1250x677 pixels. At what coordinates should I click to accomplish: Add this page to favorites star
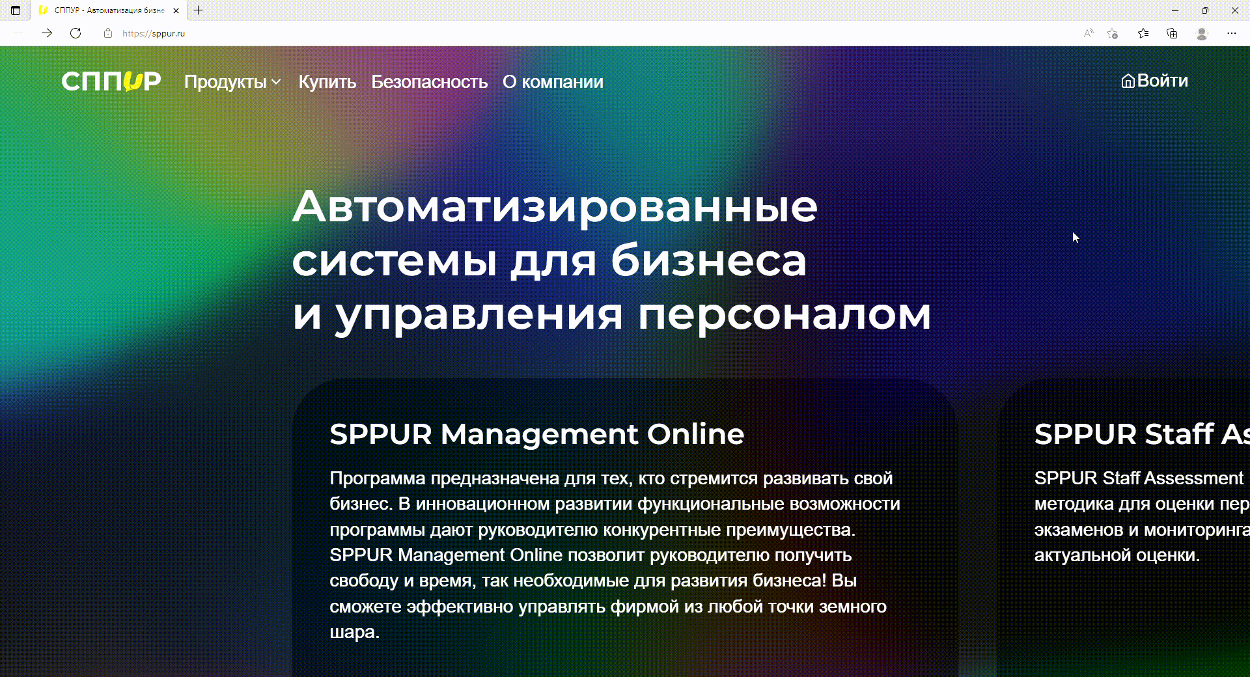(1112, 33)
